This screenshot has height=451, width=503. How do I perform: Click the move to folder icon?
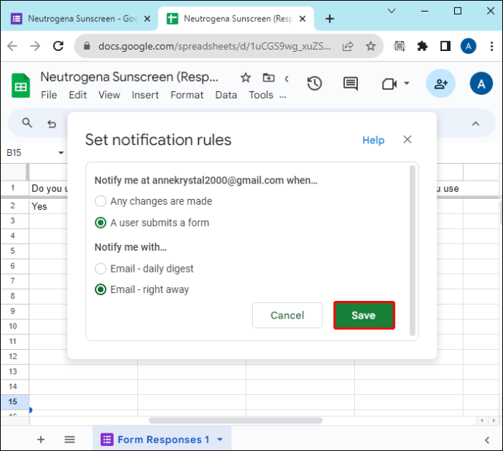pyautogui.click(x=268, y=77)
